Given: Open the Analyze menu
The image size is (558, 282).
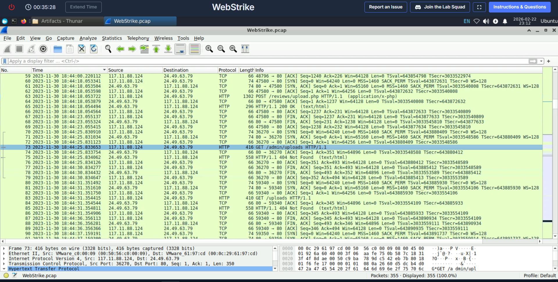Looking at the screenshot, I should pos(88,38).
